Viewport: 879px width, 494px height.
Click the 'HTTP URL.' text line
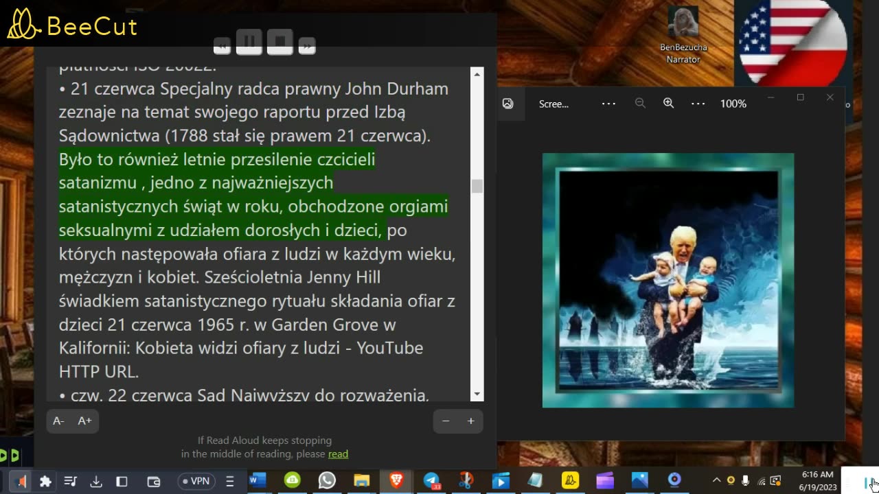[99, 371]
